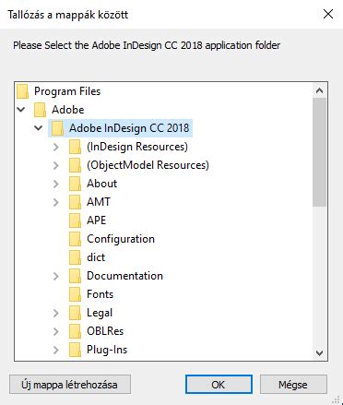Select the Documentation folder name

124,276
